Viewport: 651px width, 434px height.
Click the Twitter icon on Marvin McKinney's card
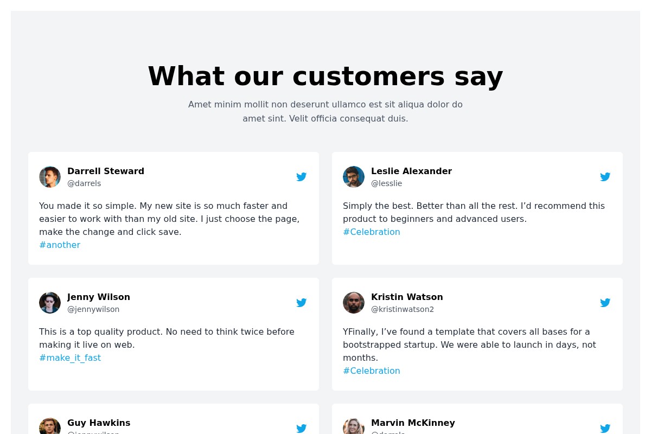605,429
